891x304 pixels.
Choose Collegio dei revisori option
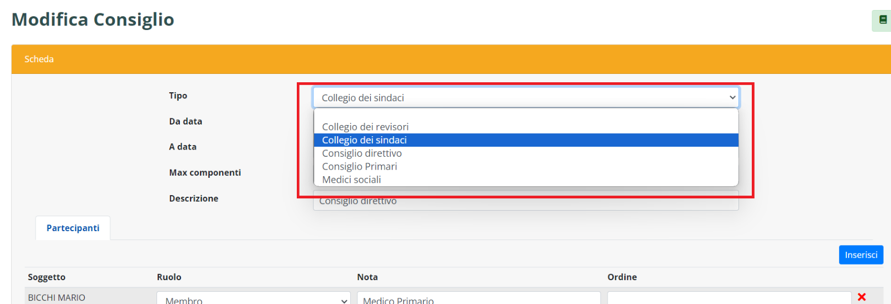tap(526, 127)
